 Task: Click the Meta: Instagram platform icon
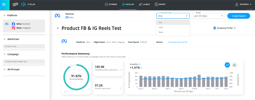click(13, 28)
